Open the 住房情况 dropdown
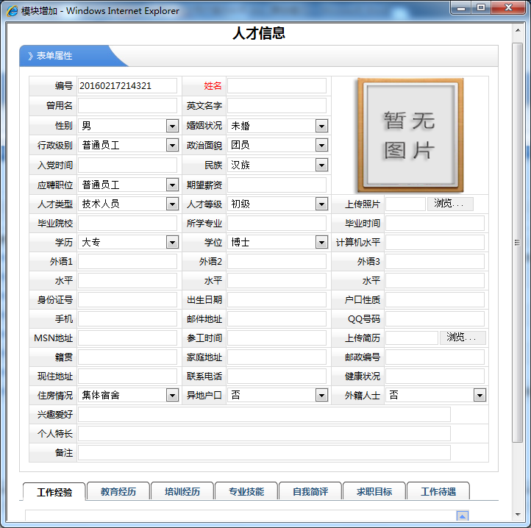531x528 pixels. (x=172, y=395)
